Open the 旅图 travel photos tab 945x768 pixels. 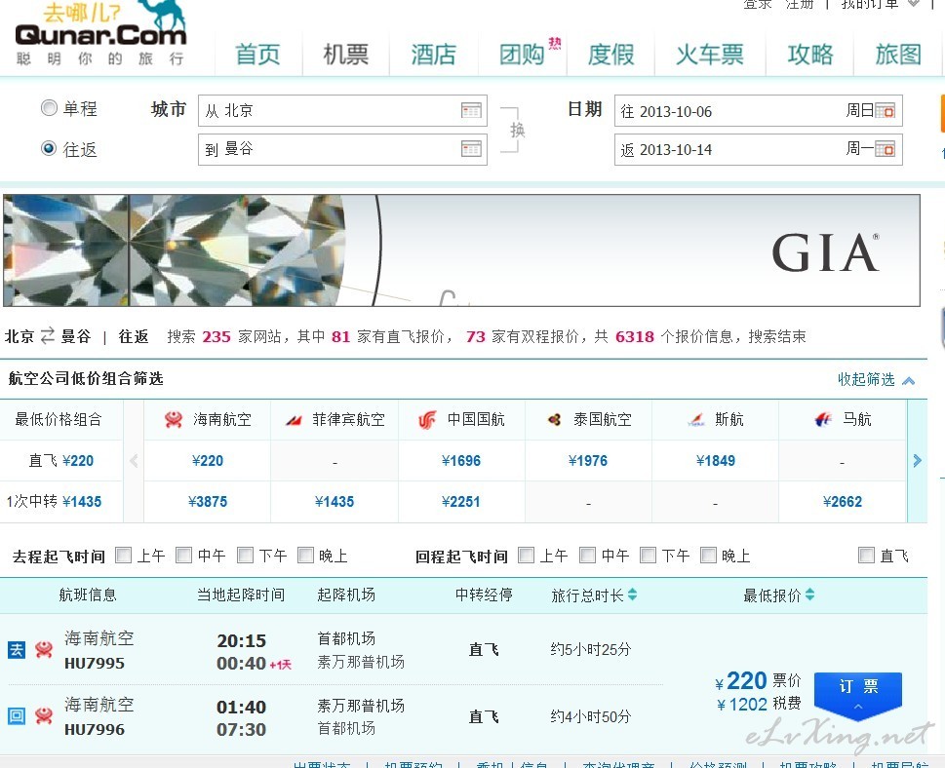coord(898,55)
